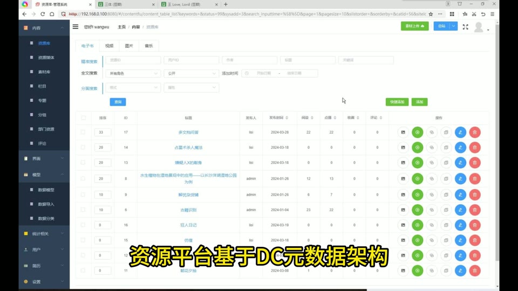Viewport: 518px width, 291px height.
Task: Click the 资源ID search input field
Action: point(133,60)
